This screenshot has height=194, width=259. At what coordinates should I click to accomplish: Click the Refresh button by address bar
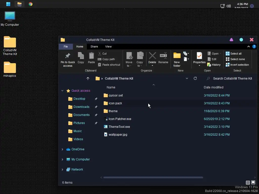[195, 78]
